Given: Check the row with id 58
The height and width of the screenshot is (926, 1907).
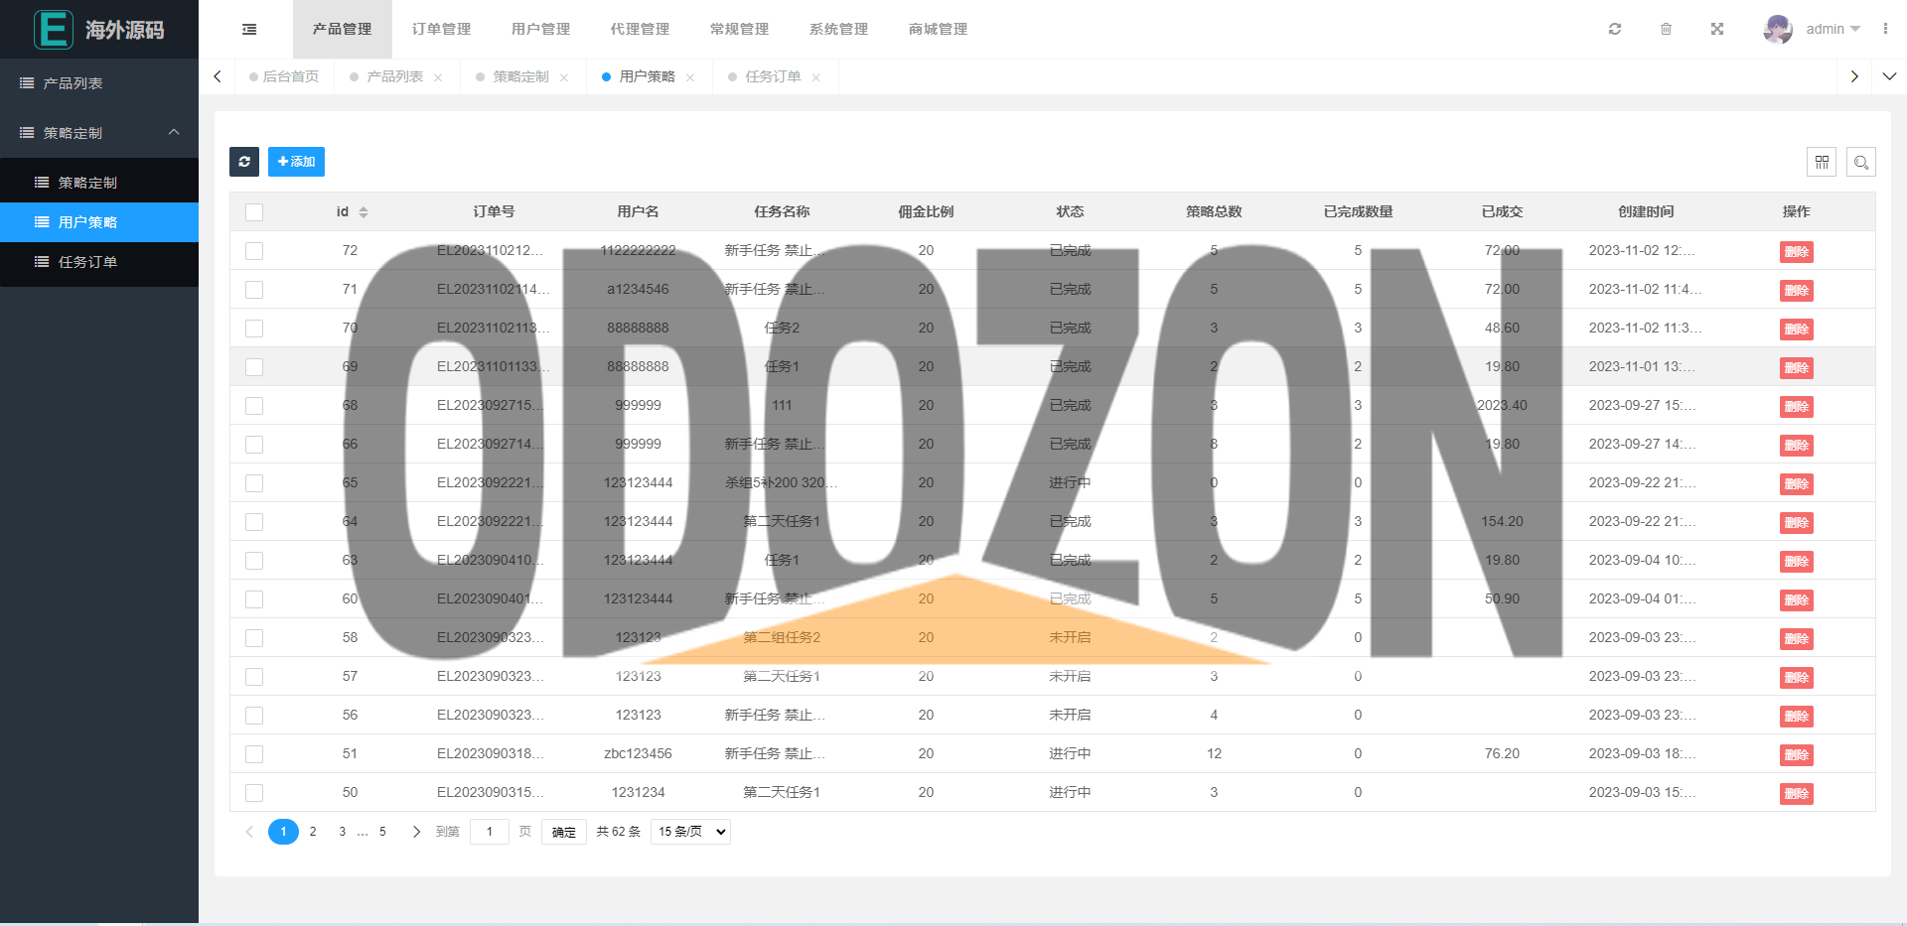Looking at the screenshot, I should 254,638.
